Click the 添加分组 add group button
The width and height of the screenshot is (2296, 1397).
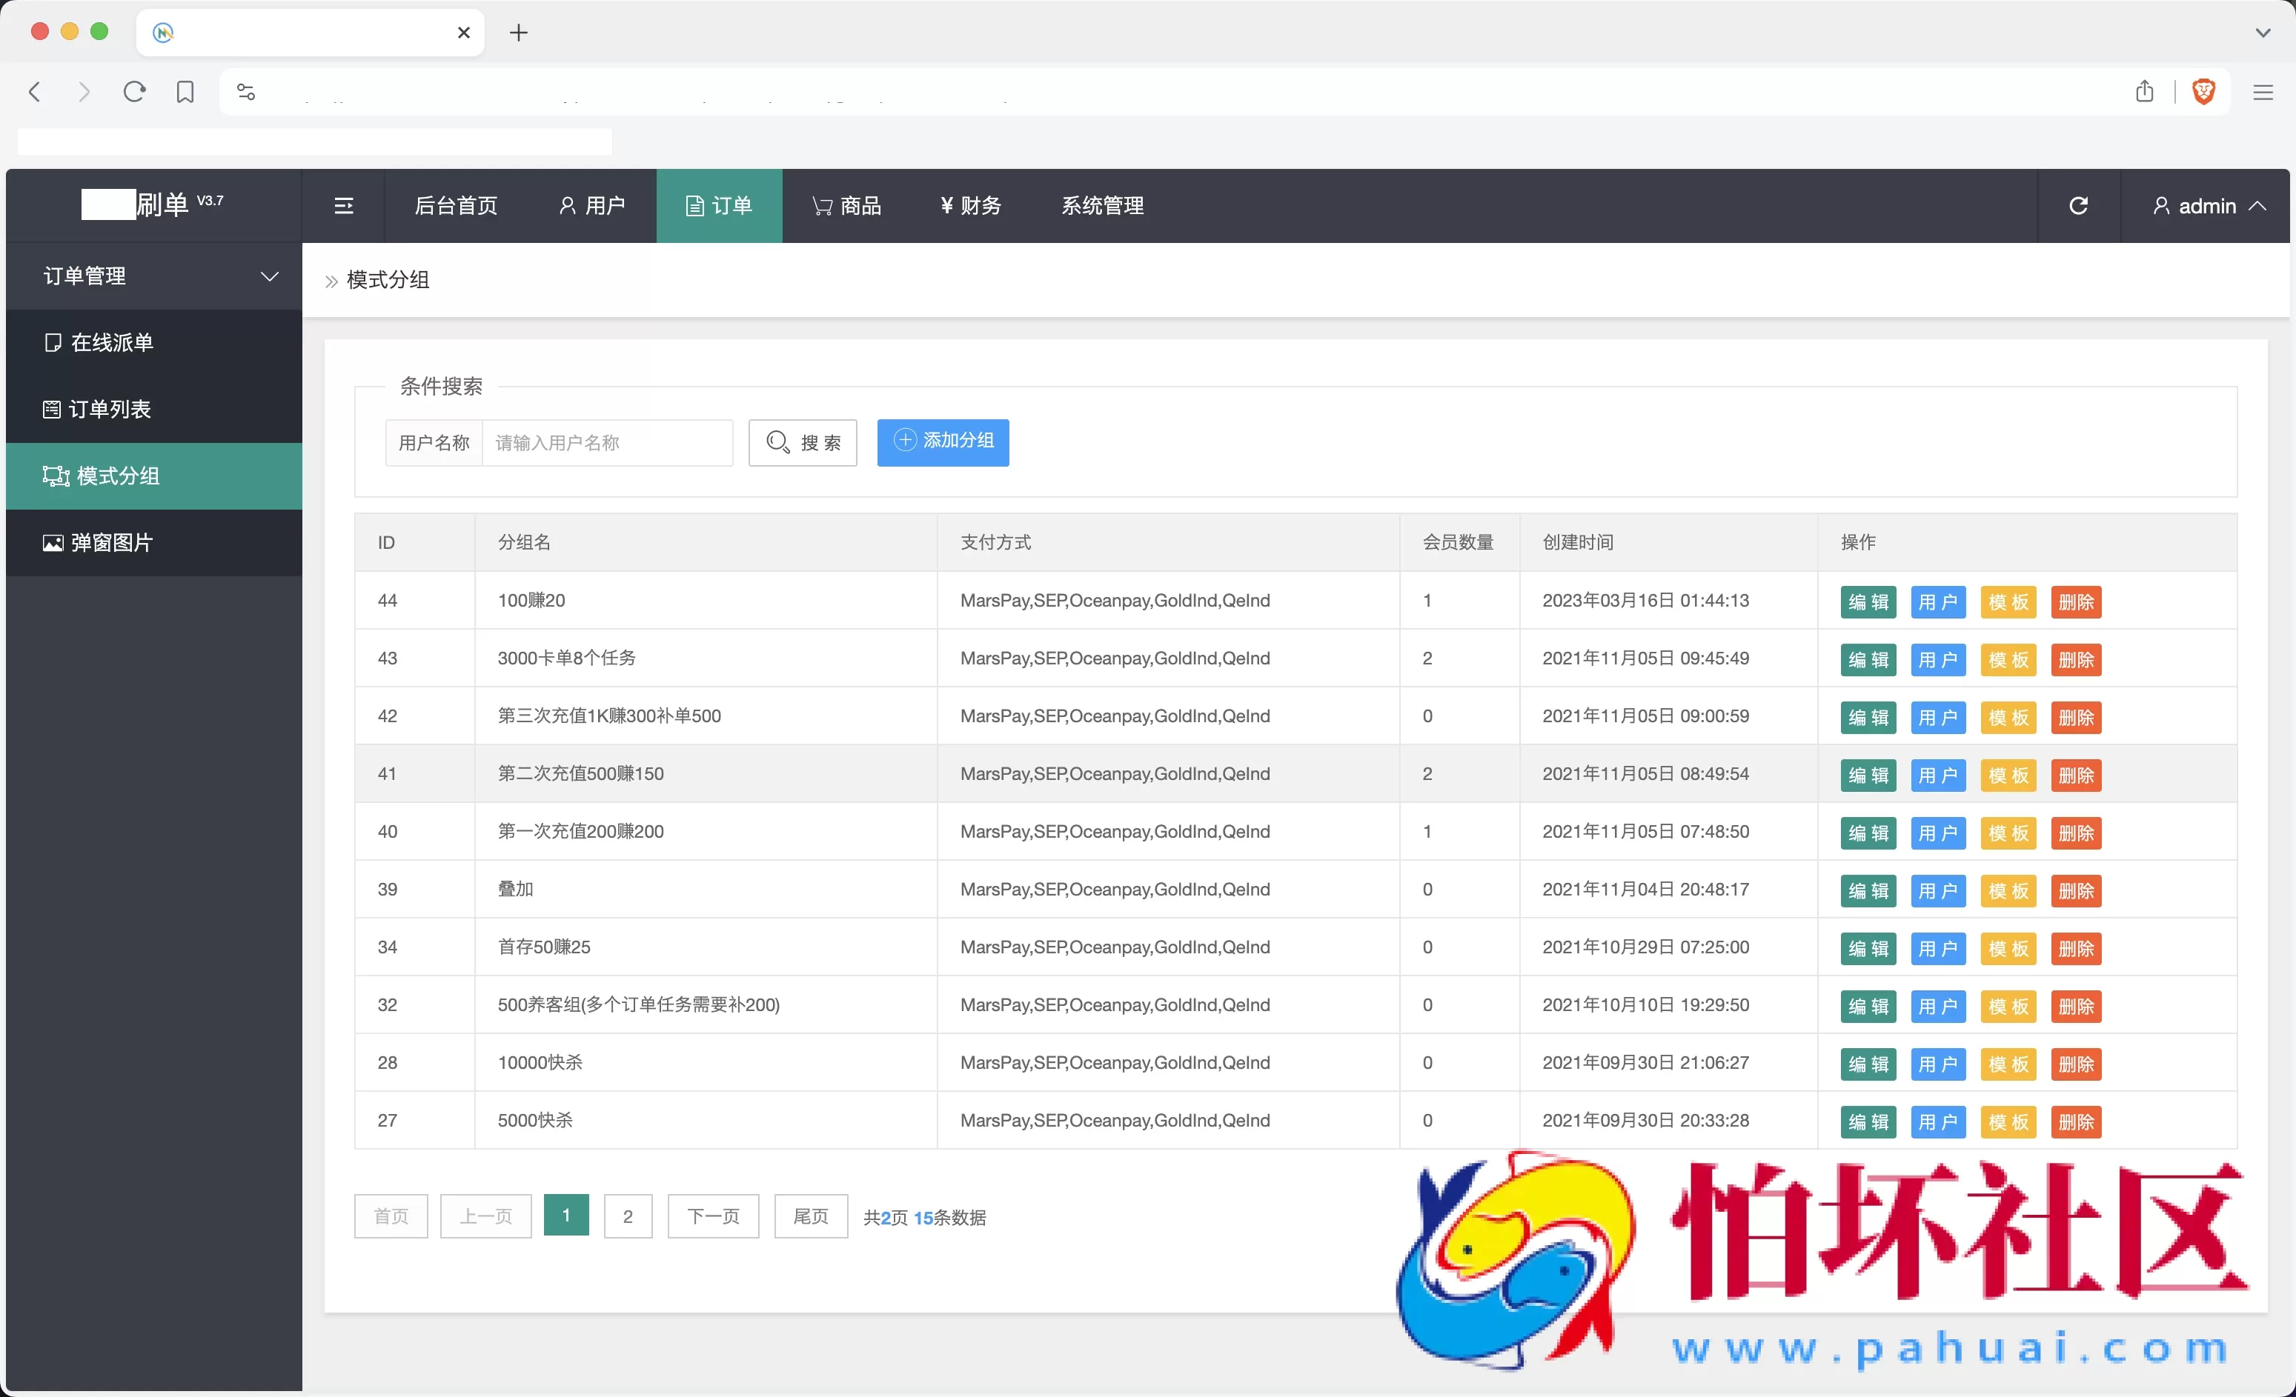(943, 441)
